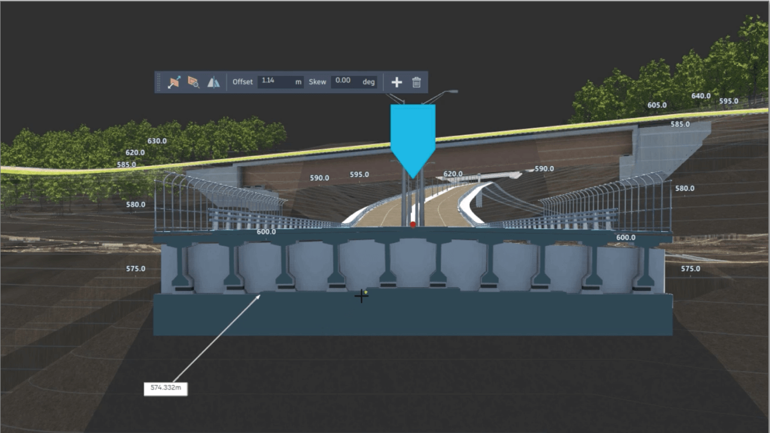Image resolution: width=770 pixels, height=433 pixels.
Task: Click the Skew value field showing 0.00
Action: pyautogui.click(x=354, y=82)
